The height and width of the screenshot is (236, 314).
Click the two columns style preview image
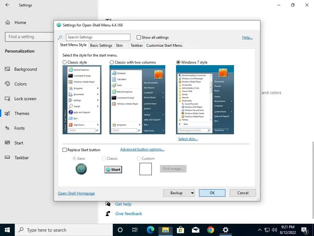tap(137, 100)
